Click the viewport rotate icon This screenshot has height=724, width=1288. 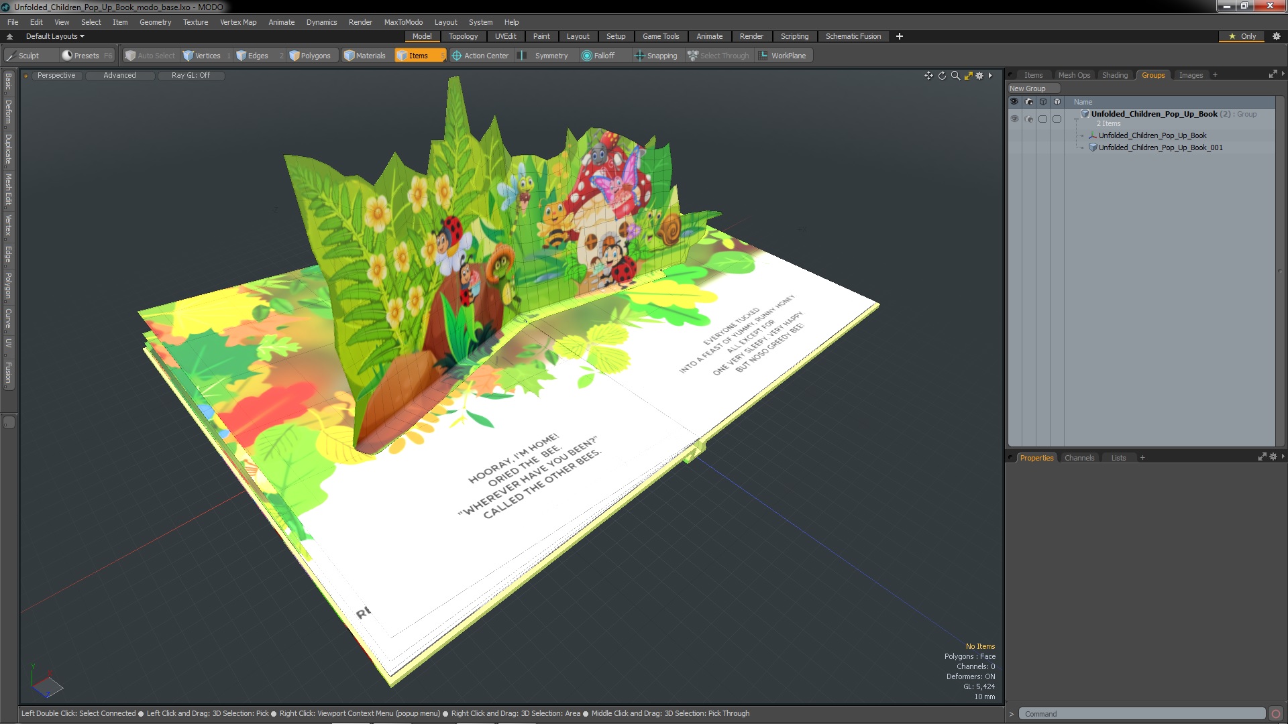coord(942,75)
